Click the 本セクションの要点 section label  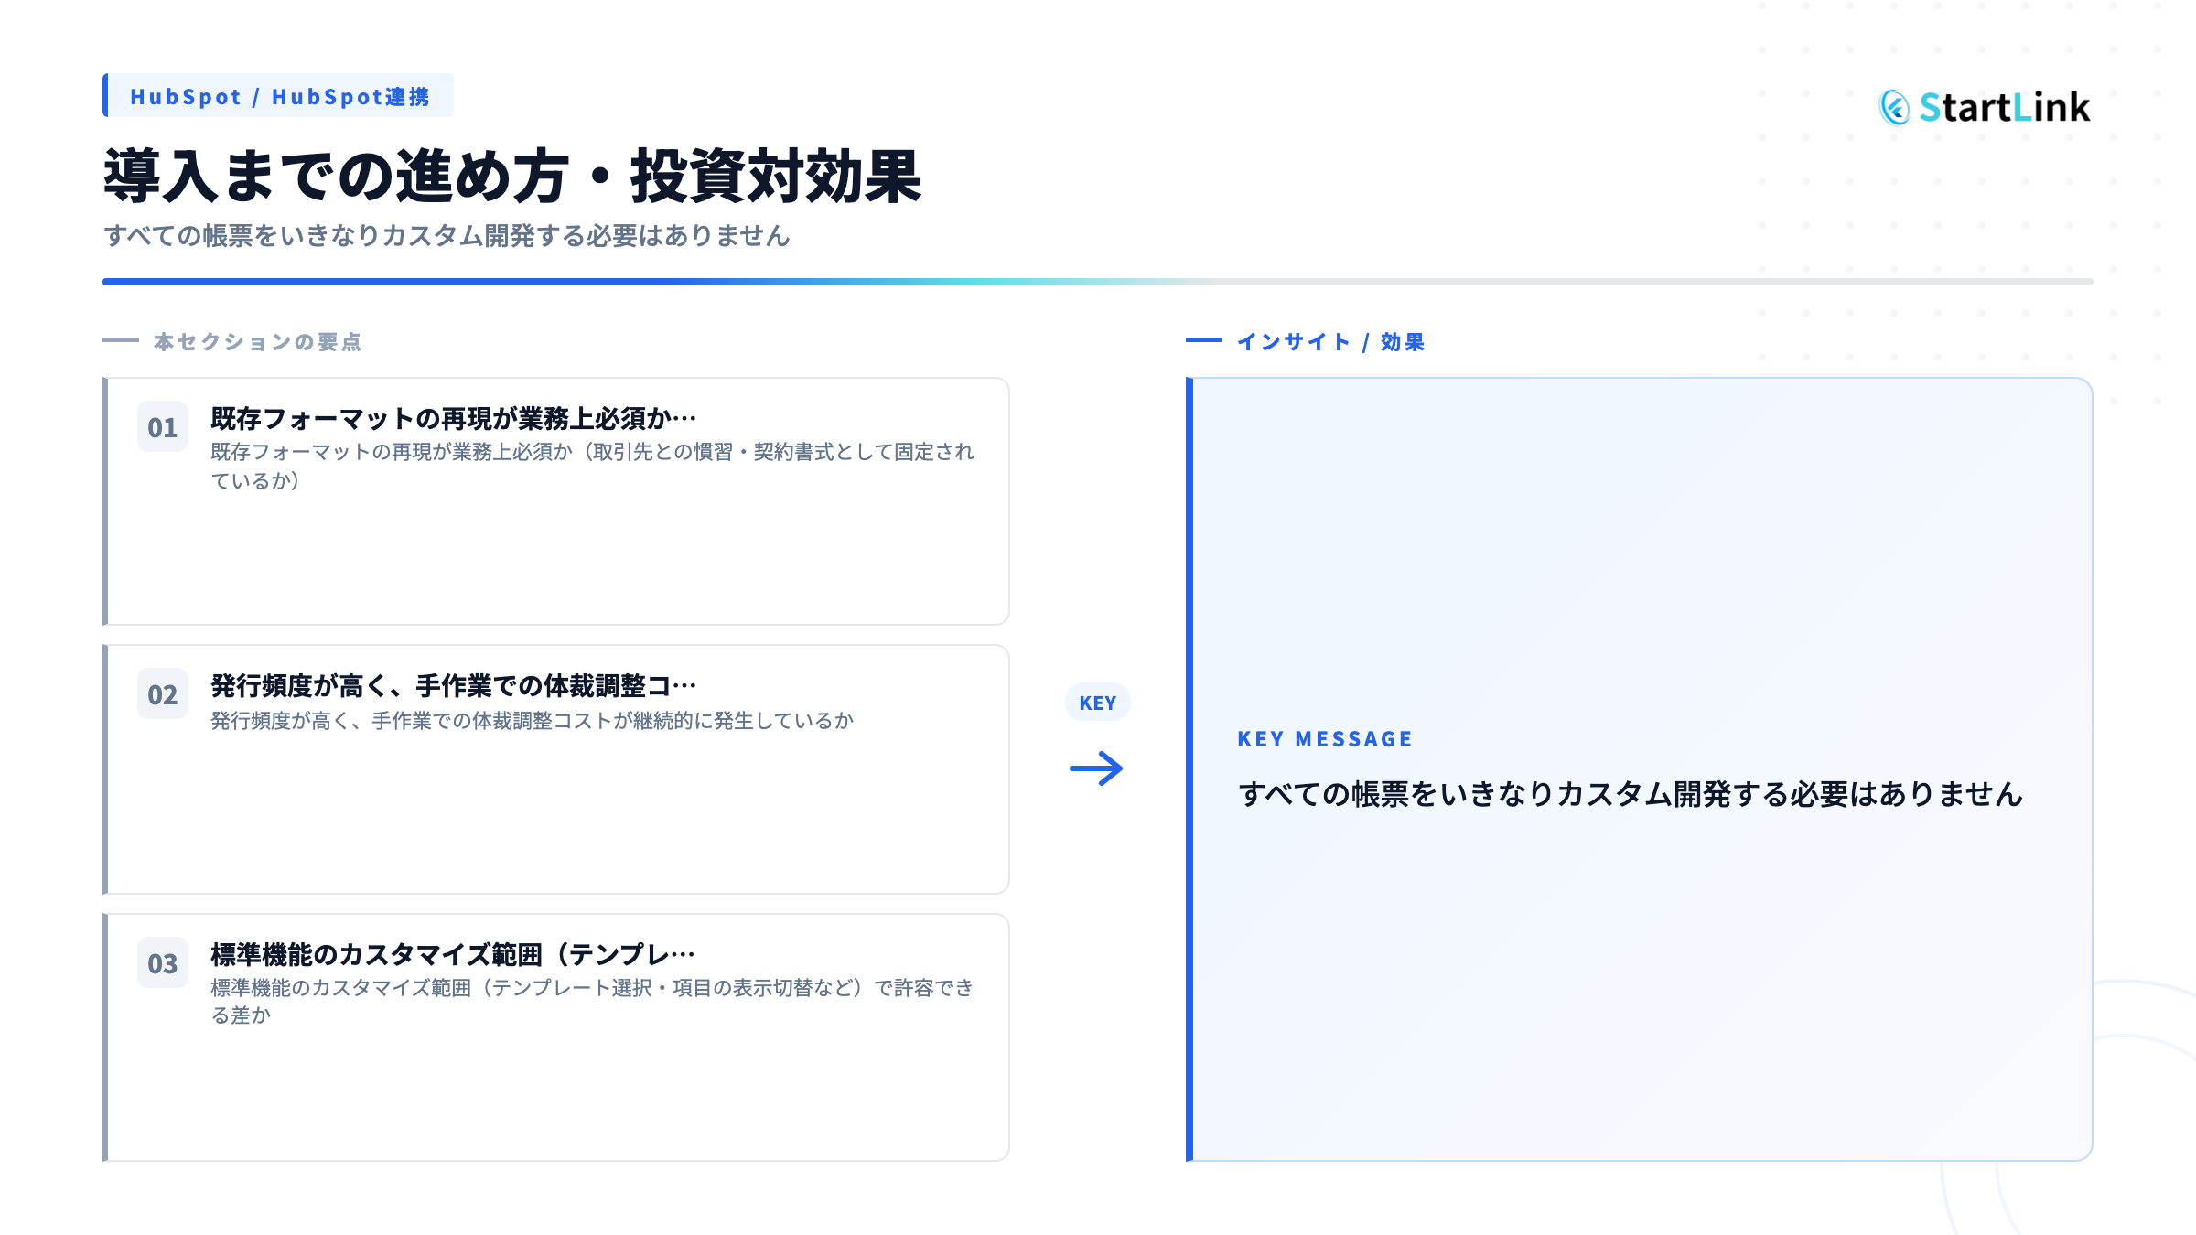pyautogui.click(x=257, y=342)
